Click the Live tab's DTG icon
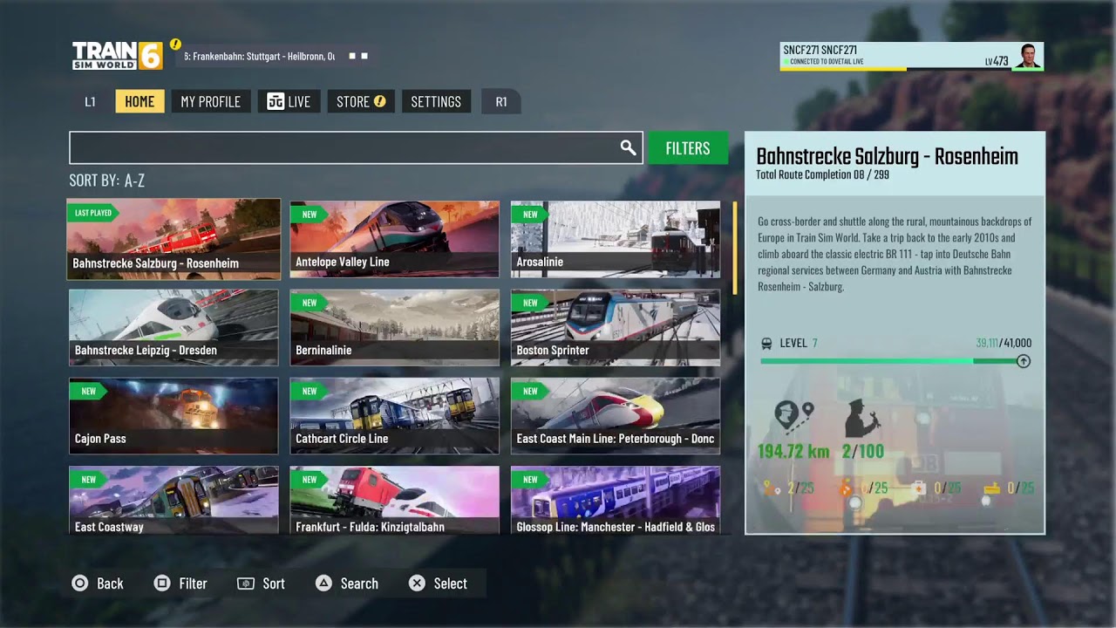The image size is (1116, 628). click(x=276, y=101)
